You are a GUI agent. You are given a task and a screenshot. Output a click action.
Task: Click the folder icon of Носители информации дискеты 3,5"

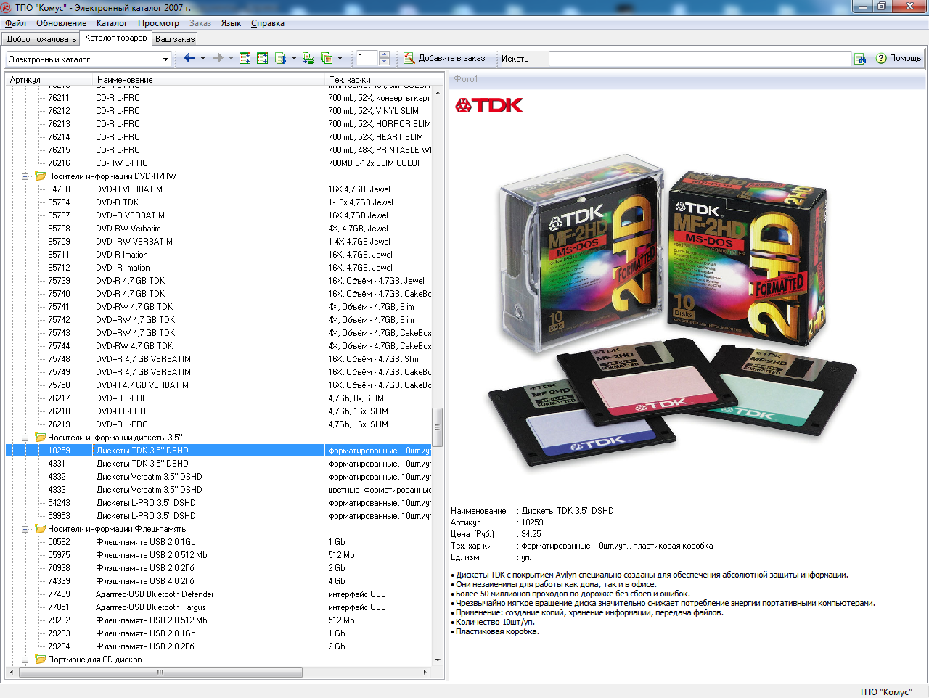pos(41,438)
